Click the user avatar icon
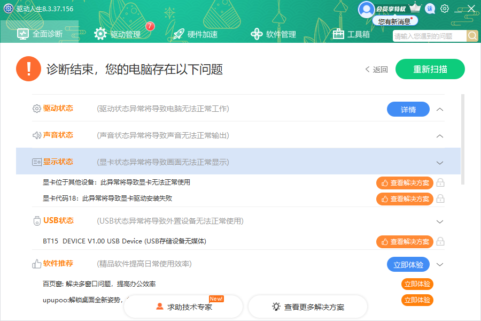This screenshot has width=481, height=321. (x=366, y=10)
